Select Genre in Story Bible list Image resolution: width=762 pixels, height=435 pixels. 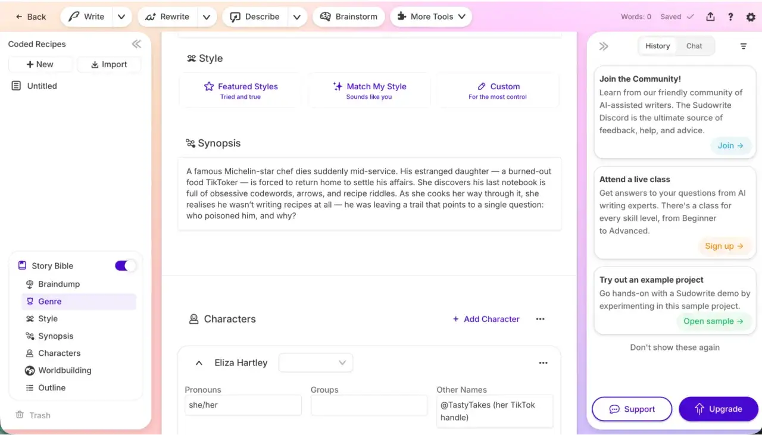pos(79,301)
